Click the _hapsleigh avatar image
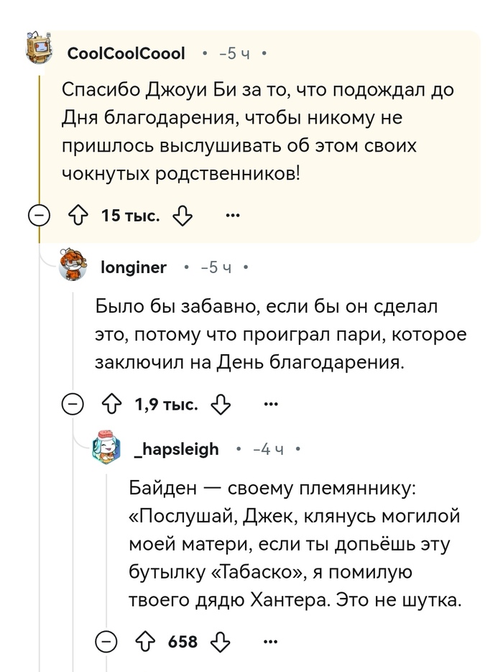 (x=108, y=448)
